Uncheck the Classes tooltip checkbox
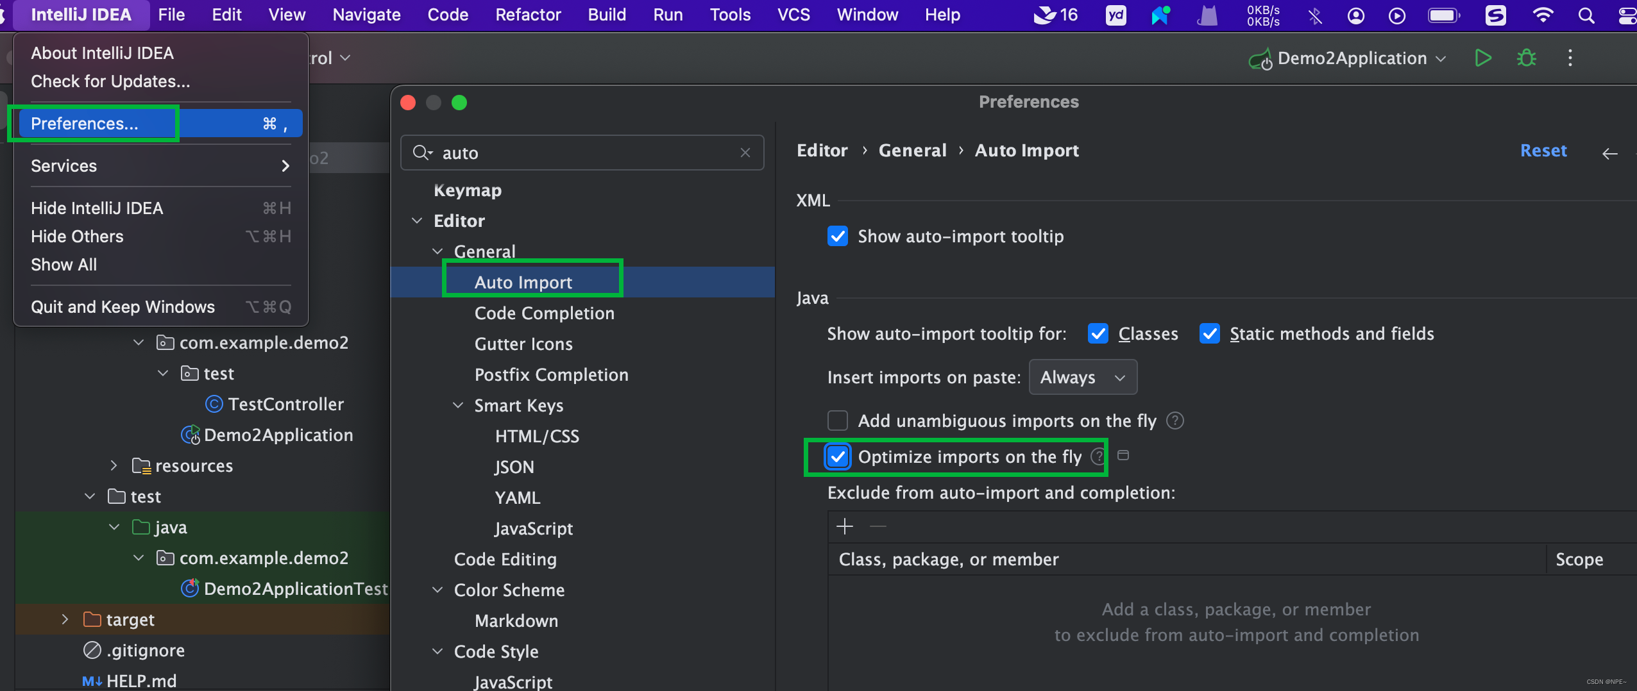 point(1098,334)
